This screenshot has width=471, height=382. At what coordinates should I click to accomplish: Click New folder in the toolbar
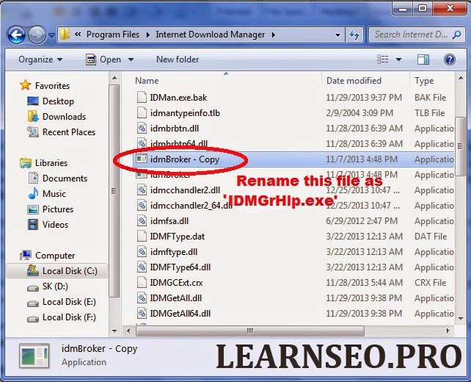tap(178, 60)
